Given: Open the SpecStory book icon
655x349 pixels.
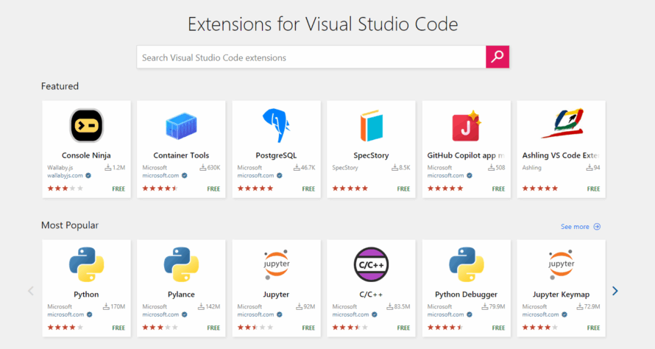Looking at the screenshot, I should point(371,126).
